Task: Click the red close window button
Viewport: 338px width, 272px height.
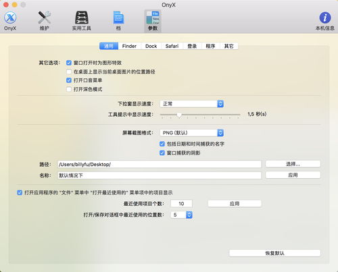Action: [x=6, y=5]
